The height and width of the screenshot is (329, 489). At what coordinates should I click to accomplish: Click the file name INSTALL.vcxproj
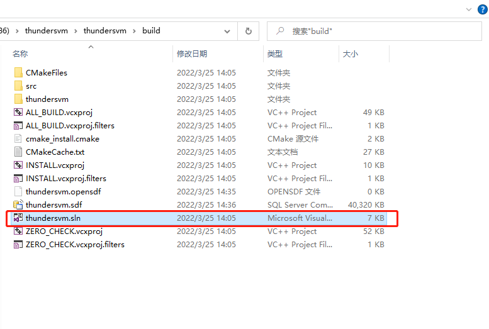pos(55,165)
